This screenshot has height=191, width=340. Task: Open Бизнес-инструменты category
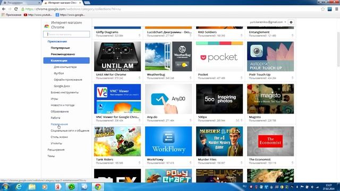coord(65,92)
